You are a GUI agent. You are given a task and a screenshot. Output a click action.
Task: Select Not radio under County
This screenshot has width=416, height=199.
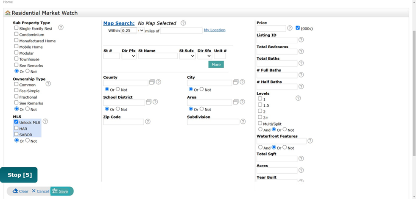(118, 89)
